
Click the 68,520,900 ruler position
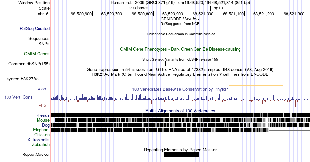(173, 14)
